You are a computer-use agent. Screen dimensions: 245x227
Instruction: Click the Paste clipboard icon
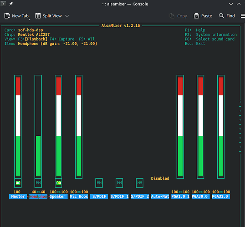[196, 16]
